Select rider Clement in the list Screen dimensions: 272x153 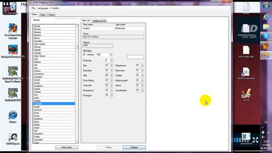click(x=54, y=35)
